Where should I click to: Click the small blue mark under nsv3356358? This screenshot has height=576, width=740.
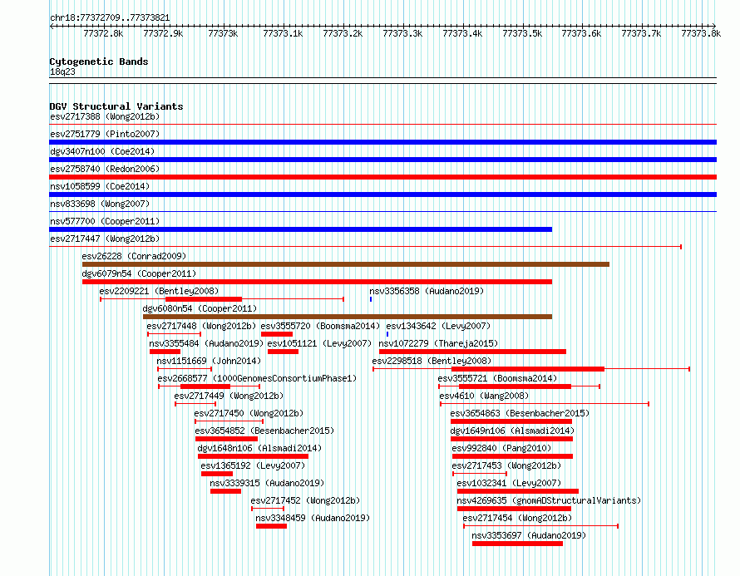371,299
